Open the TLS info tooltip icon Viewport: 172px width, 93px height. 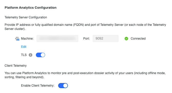point(31,55)
